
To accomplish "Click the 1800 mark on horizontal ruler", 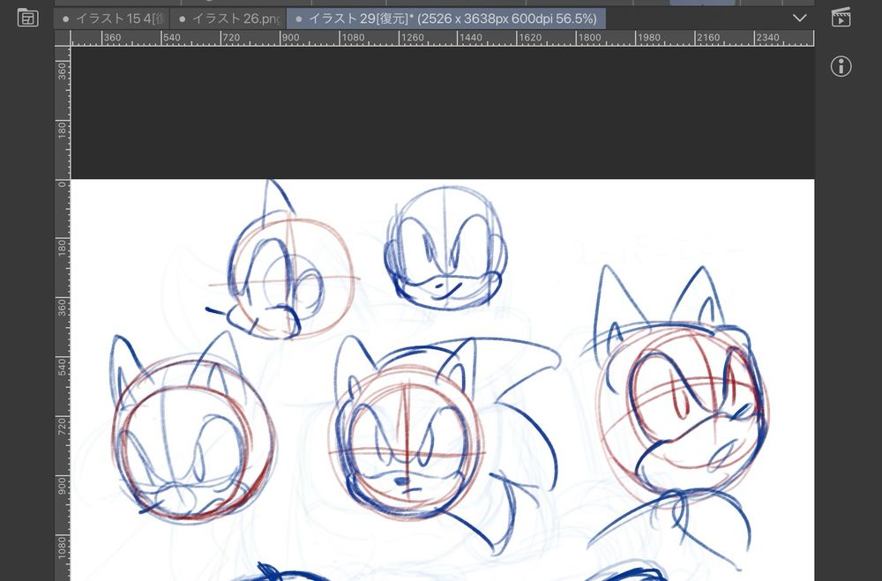I will pos(589,38).
